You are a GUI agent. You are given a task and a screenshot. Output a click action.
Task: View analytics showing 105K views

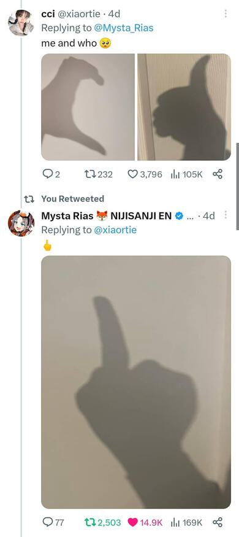pyautogui.click(x=186, y=174)
